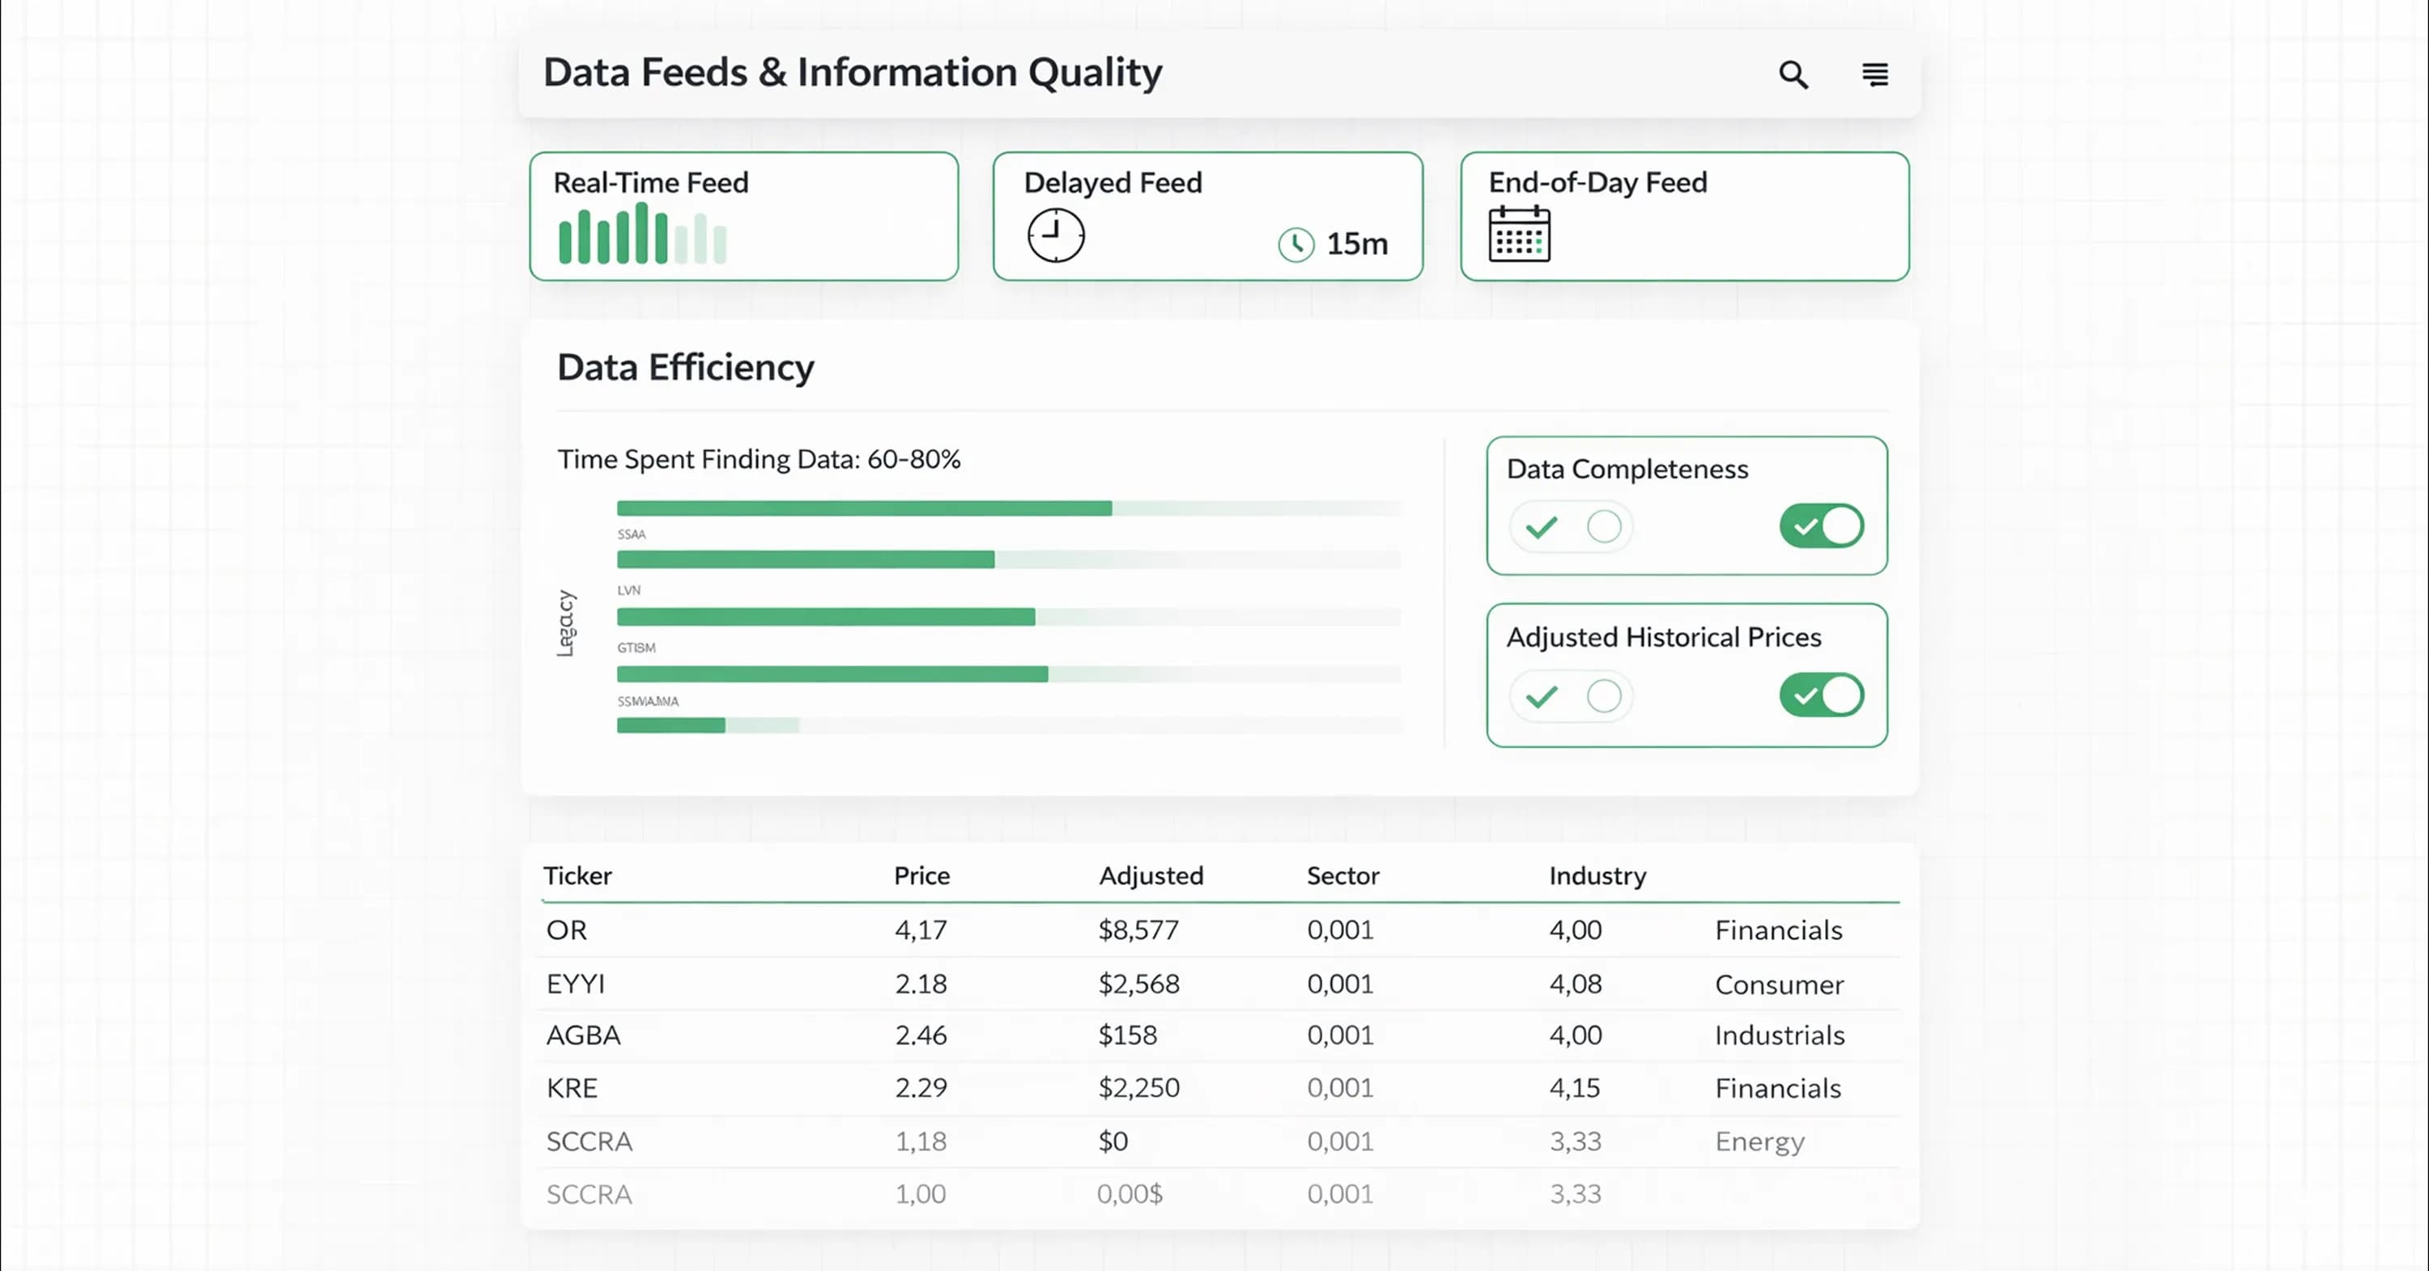Select the Adjusted Historical Prices empty circle option

point(1603,697)
